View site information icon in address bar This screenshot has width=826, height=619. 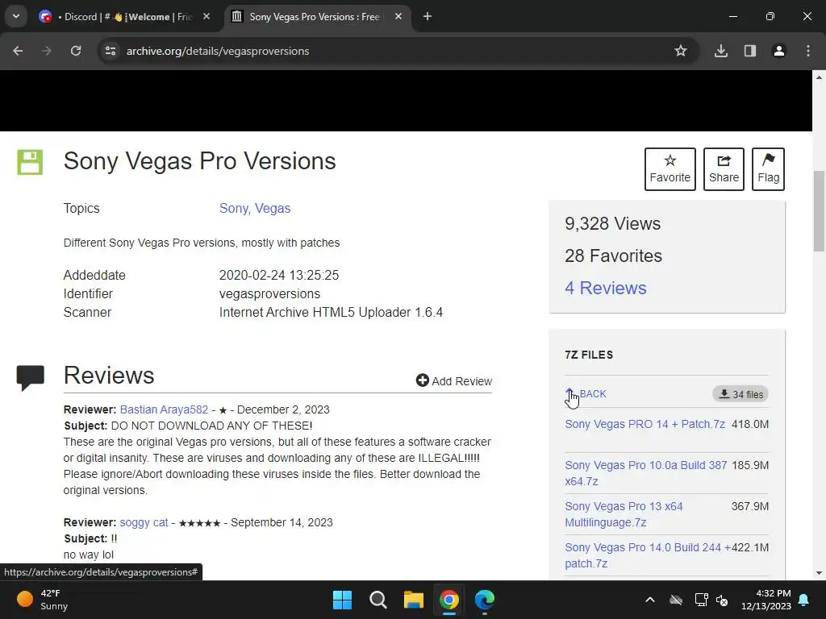111,51
